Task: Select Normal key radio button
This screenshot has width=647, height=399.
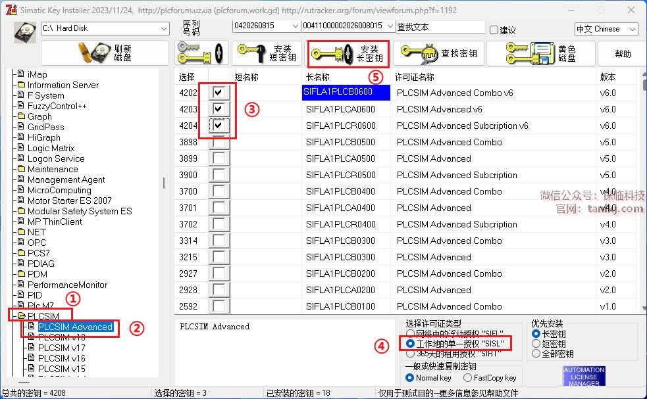Action: click(x=410, y=377)
